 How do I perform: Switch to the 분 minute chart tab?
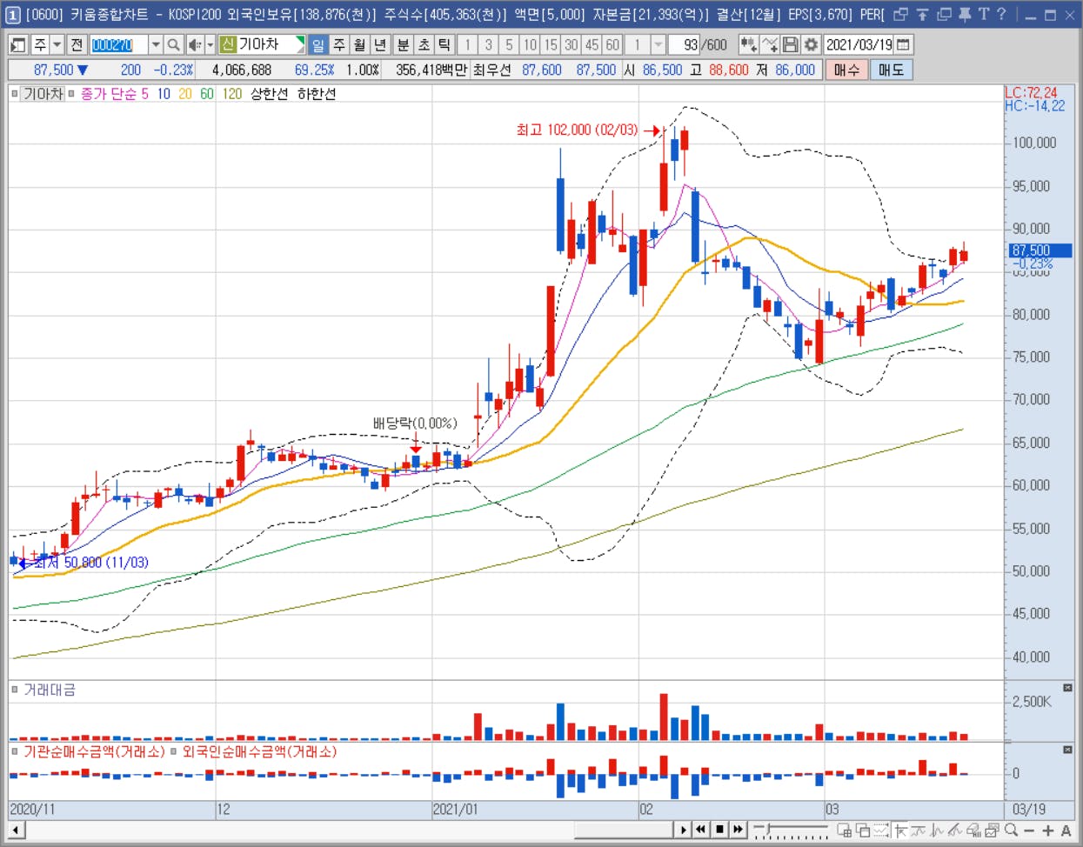[403, 44]
